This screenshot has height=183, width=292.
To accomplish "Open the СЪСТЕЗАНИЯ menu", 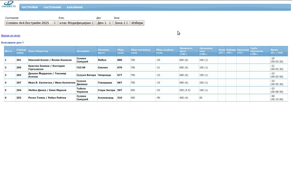I will [52, 7].
